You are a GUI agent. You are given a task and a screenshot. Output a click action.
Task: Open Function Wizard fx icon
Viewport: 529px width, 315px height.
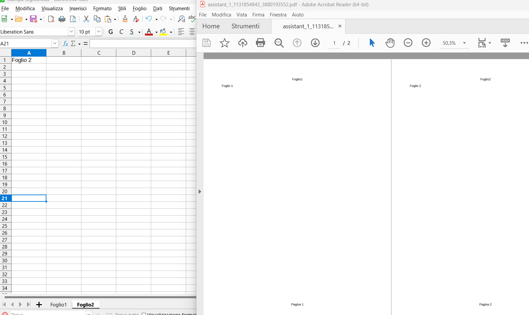click(65, 43)
